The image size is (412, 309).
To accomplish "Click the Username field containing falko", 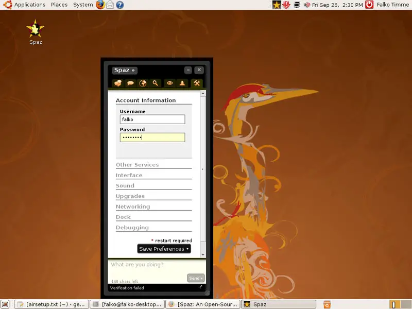I will 152,119.
